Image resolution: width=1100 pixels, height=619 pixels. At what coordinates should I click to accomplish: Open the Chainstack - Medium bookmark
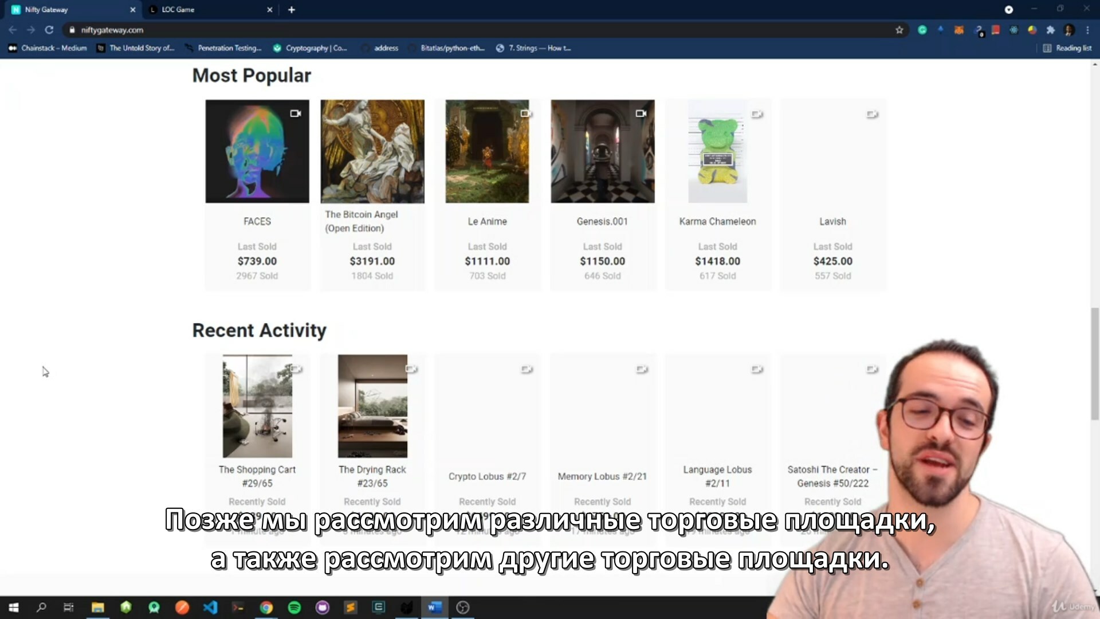[x=48, y=48]
